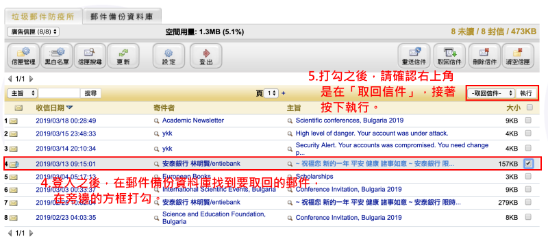This screenshot has height=252, width=548.
Task: Click the 登出 logout icon
Action: [x=206, y=56]
